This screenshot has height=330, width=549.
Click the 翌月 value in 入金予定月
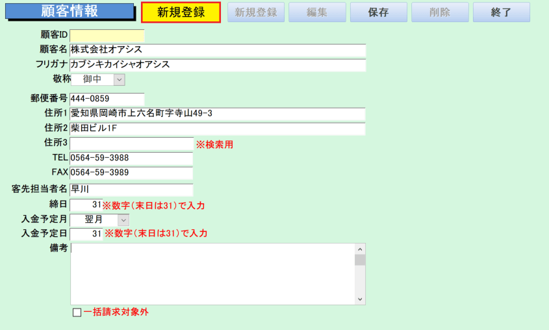tap(94, 220)
